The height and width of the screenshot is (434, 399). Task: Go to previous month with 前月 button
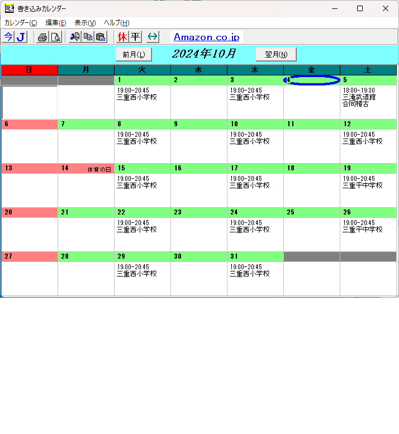click(134, 54)
